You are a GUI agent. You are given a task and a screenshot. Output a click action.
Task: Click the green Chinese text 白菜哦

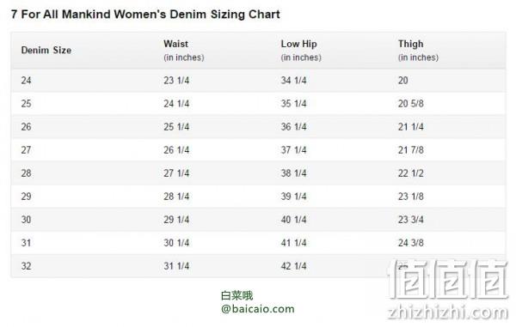(x=237, y=296)
